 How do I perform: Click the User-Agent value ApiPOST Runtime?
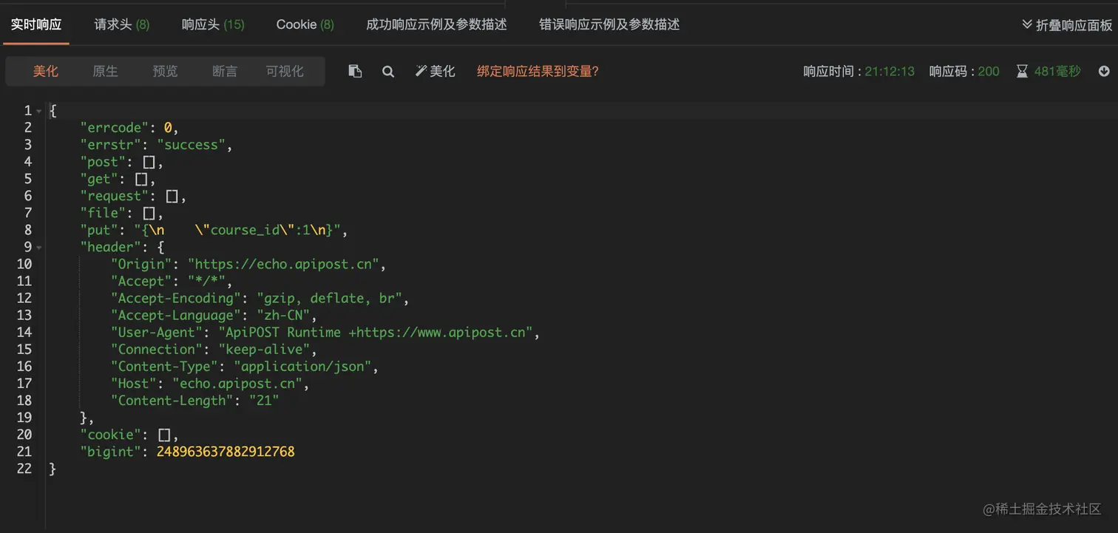pyautogui.click(x=375, y=332)
